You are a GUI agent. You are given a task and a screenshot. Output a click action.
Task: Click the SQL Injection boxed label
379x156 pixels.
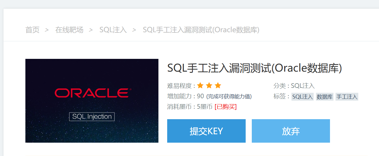pyautogui.click(x=92, y=117)
